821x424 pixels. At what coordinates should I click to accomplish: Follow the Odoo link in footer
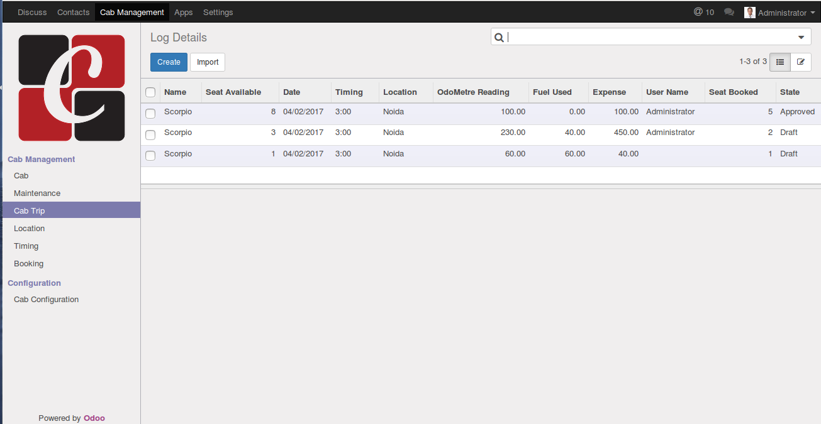coord(94,418)
